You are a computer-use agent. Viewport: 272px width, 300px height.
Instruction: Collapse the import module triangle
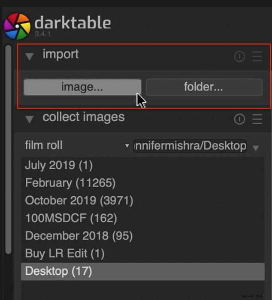click(30, 57)
